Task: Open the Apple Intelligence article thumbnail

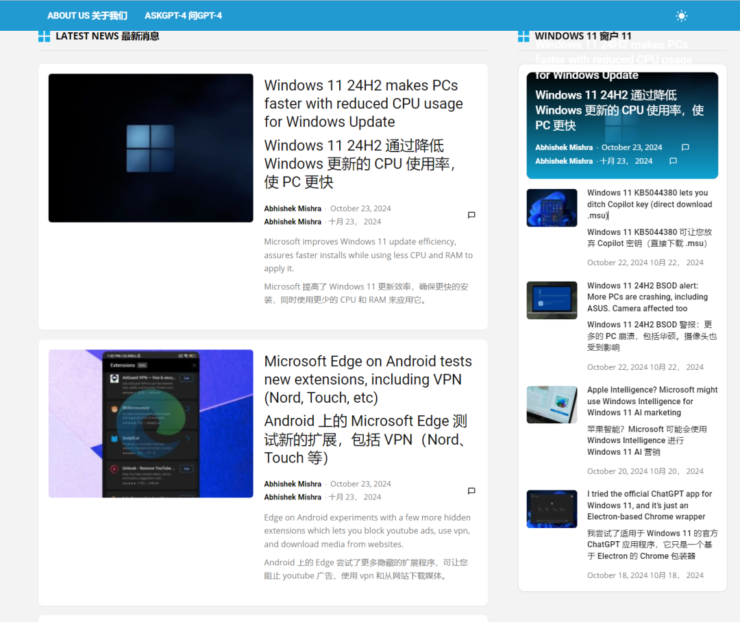Action: coord(552,404)
